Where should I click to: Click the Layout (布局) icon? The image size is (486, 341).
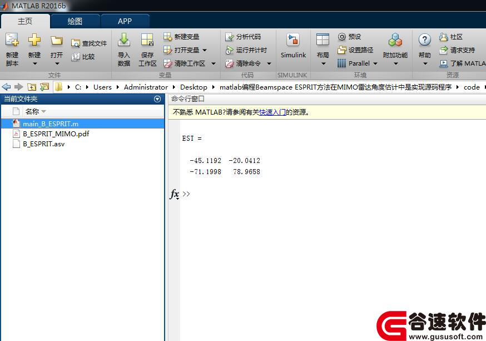click(x=323, y=40)
